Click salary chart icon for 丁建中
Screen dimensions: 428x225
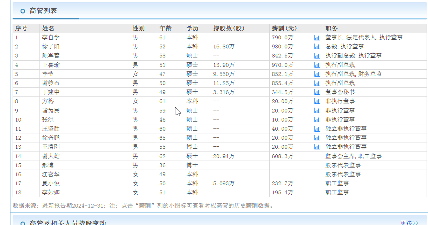317,92
